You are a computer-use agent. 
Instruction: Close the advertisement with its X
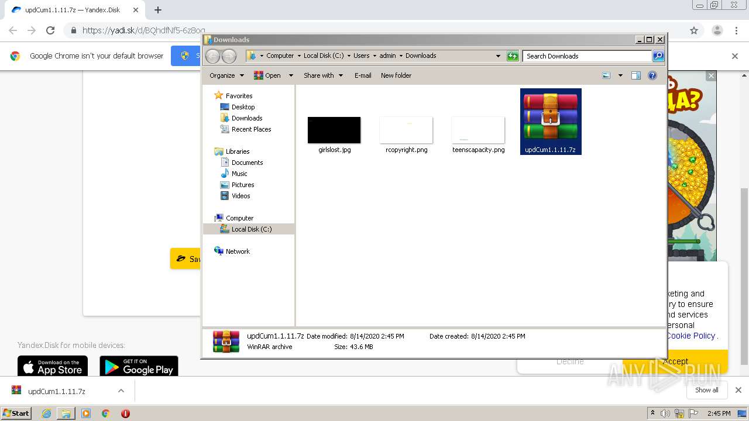tap(711, 76)
